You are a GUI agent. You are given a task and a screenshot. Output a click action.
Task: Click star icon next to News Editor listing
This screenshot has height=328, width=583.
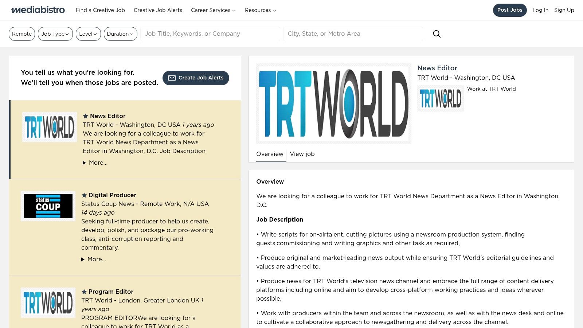click(x=86, y=116)
